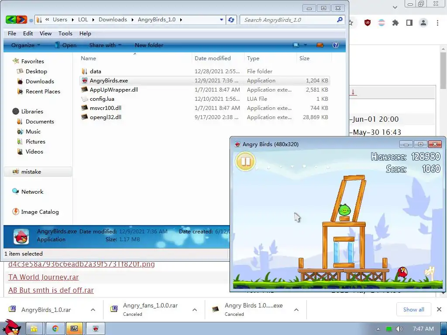Click the Angry Birds Start button
Screen dimensions: 447x335
point(11,328)
